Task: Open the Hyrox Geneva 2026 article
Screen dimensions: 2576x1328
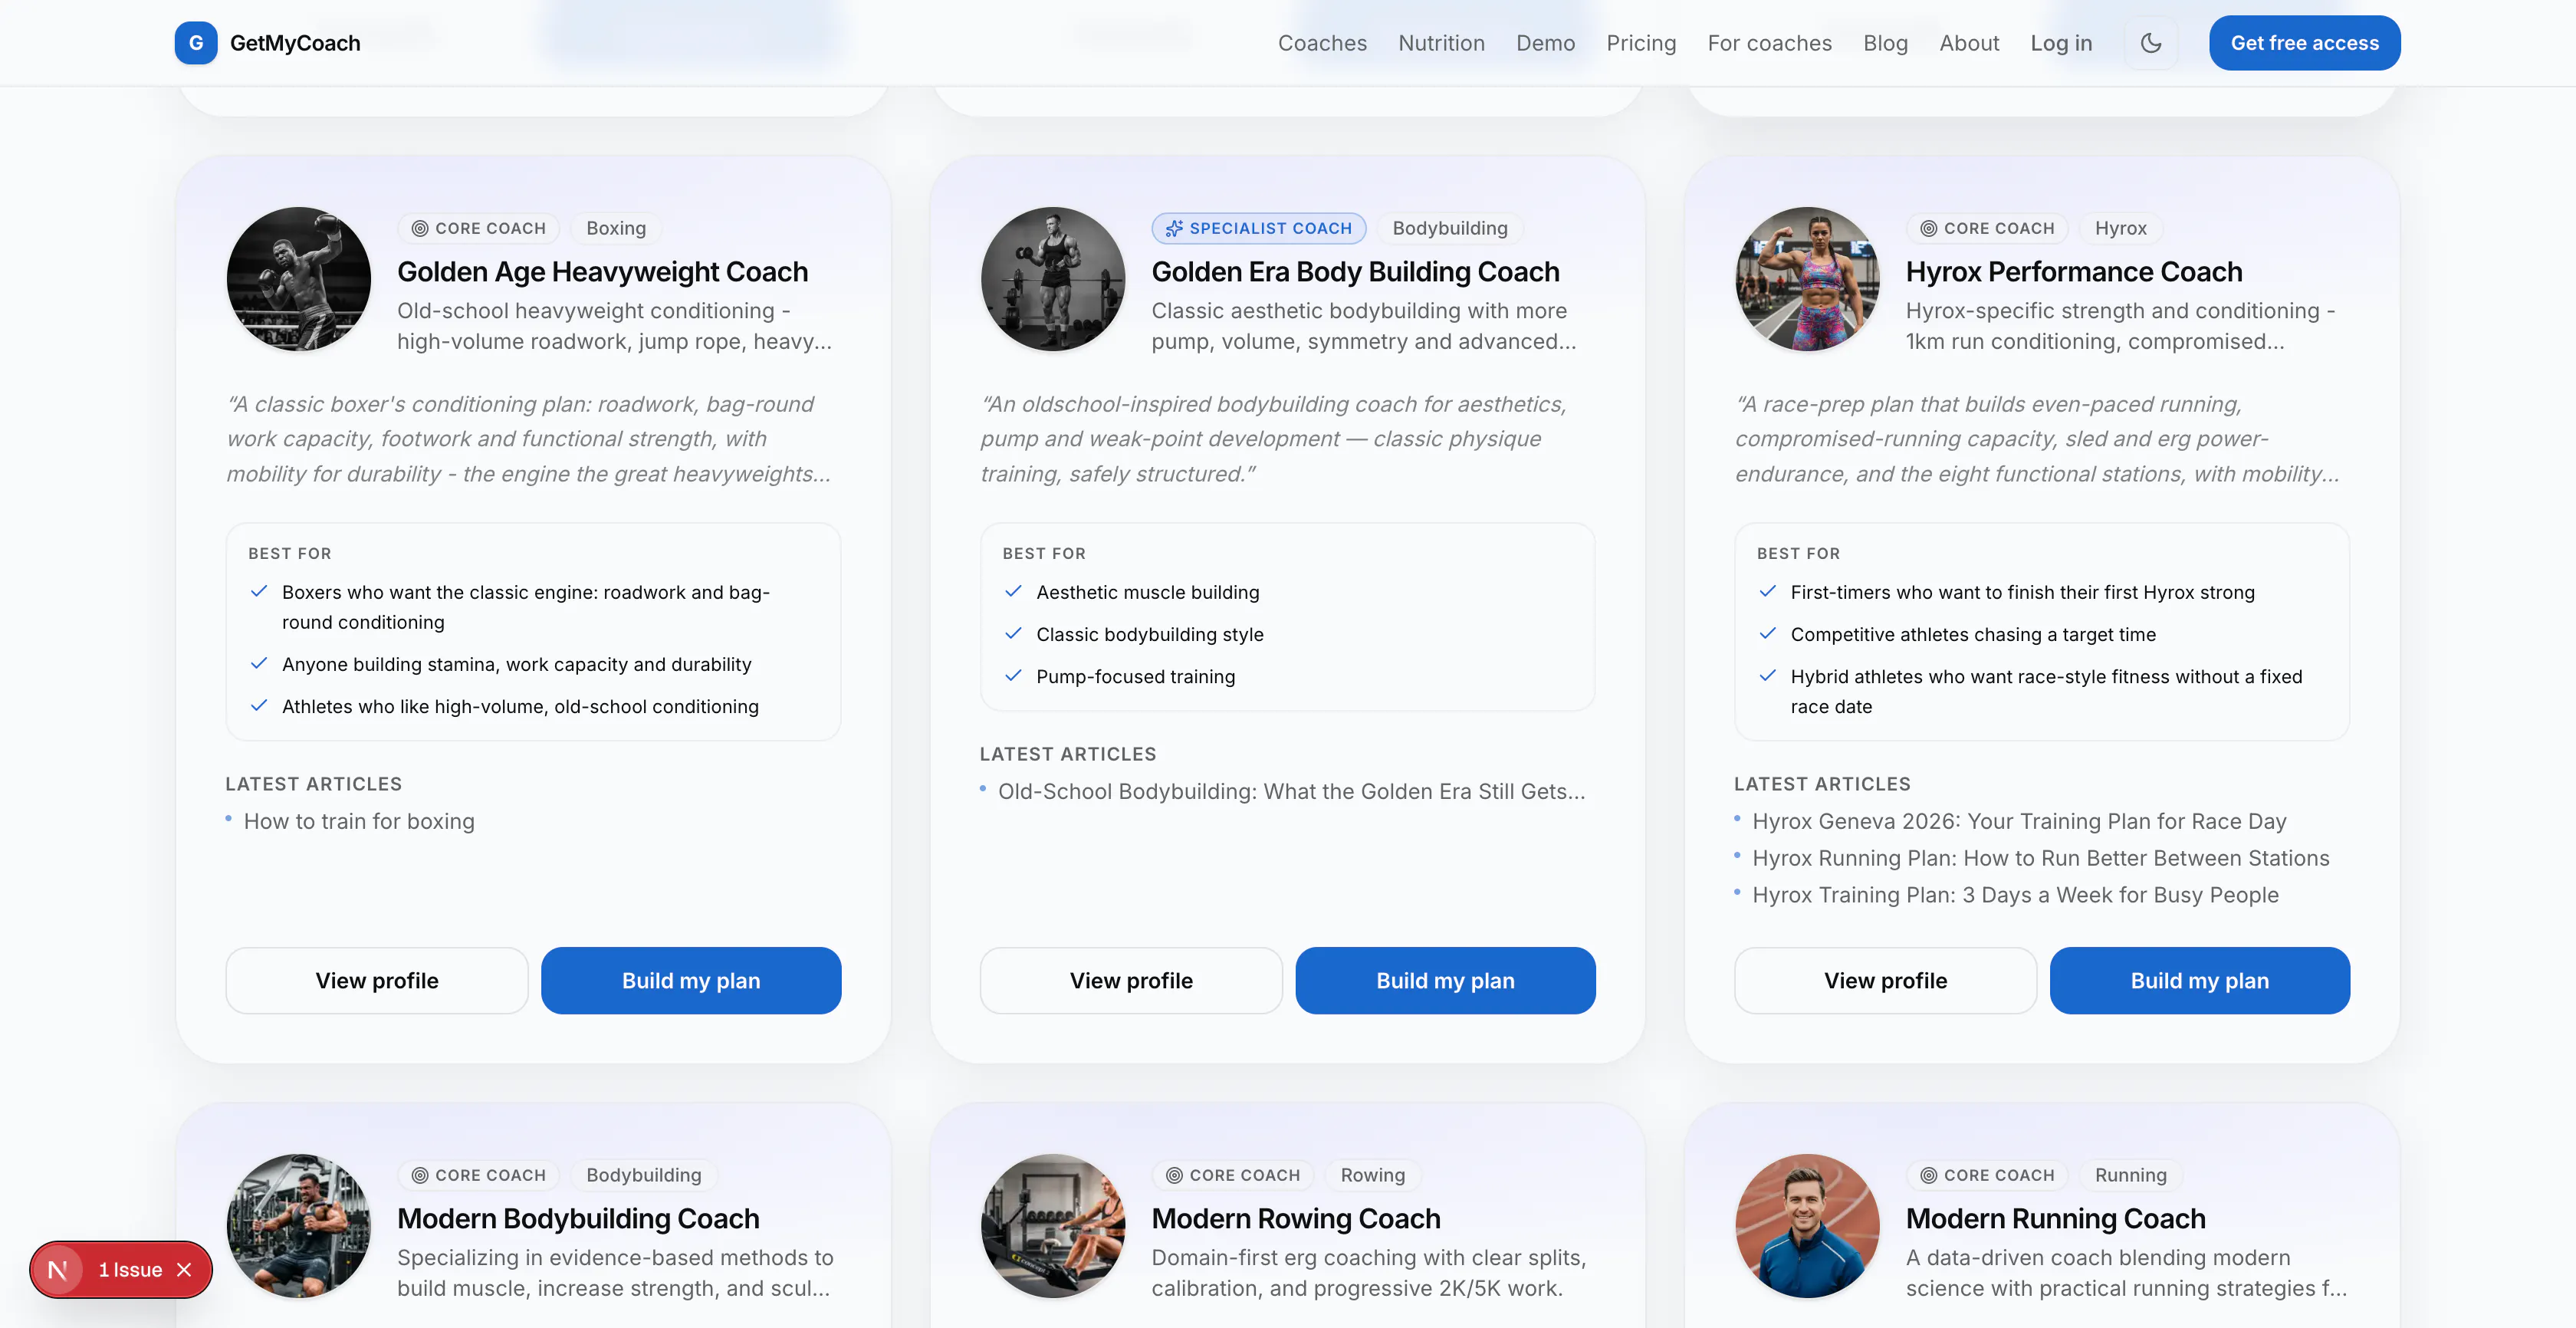Action: click(2019, 821)
